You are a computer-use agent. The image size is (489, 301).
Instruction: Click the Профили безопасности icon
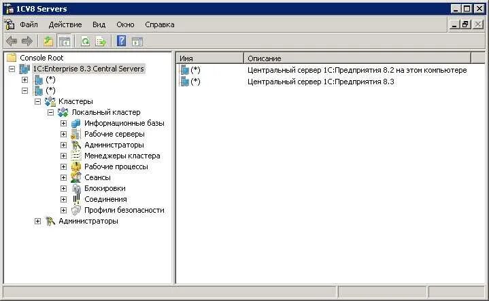coord(75,210)
